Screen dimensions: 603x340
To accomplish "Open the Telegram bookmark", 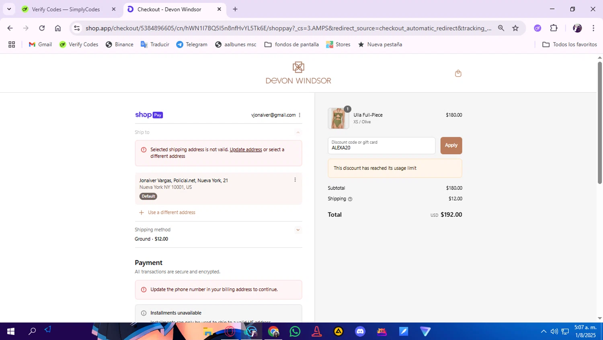I will (x=192, y=45).
